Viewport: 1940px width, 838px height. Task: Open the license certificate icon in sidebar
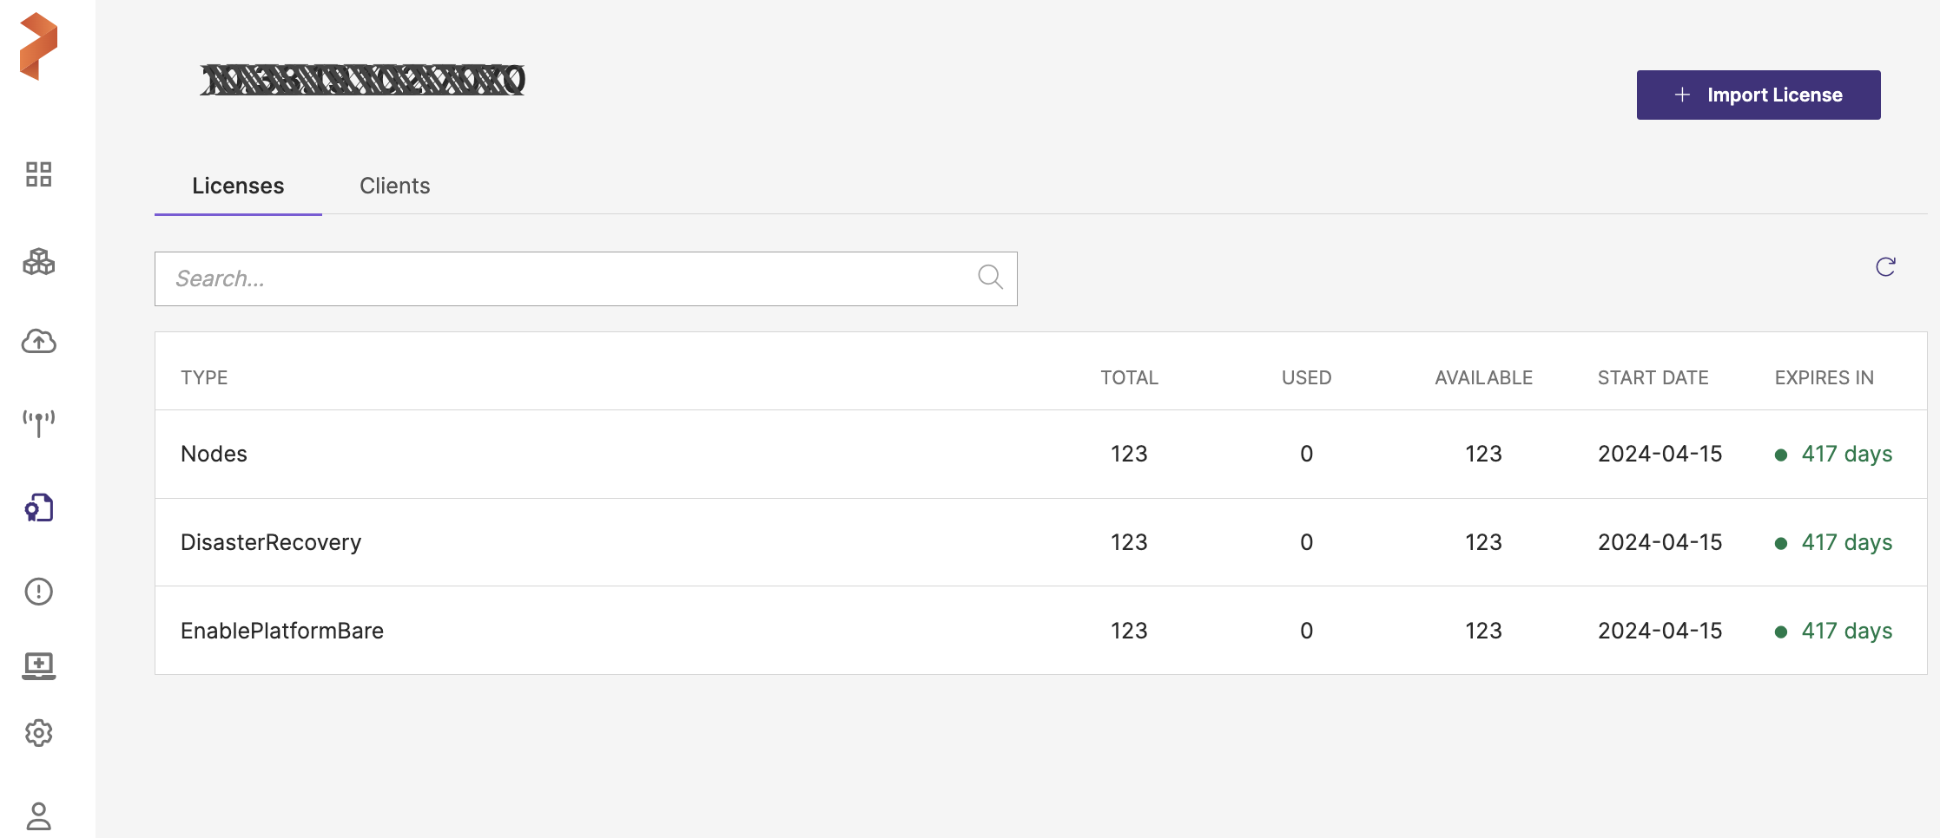tap(38, 507)
